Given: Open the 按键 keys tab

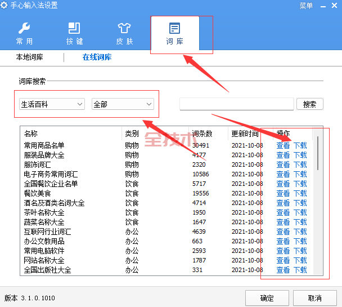Looking at the screenshot, I should [x=74, y=33].
